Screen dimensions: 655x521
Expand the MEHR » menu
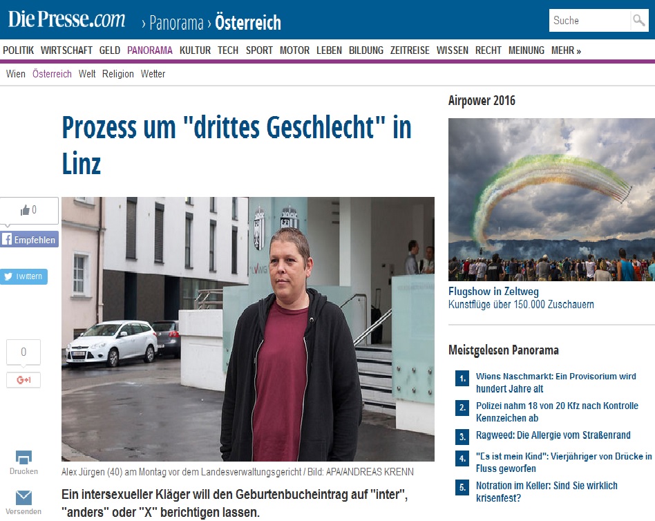(566, 50)
